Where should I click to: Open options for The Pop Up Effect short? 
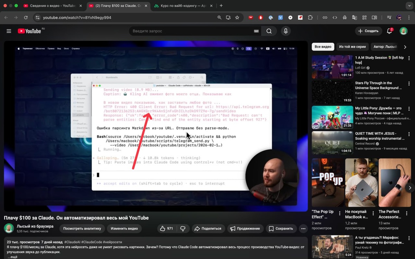340,213
